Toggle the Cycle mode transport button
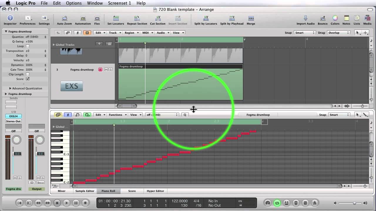376x211 pixels. [x=277, y=203]
